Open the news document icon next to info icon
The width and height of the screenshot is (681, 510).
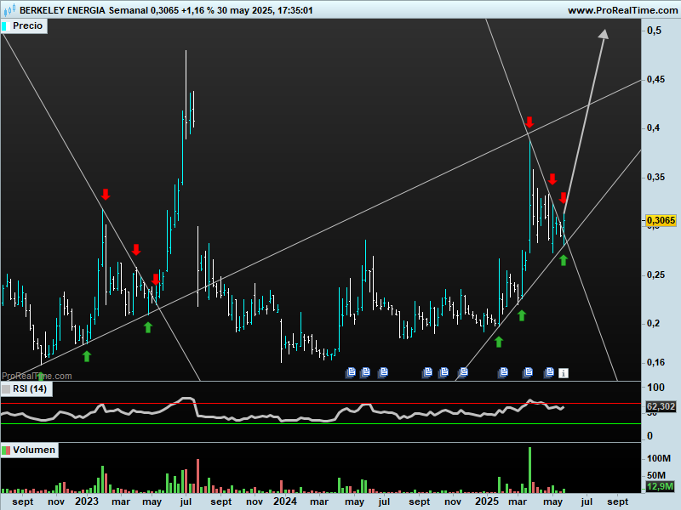[549, 372]
